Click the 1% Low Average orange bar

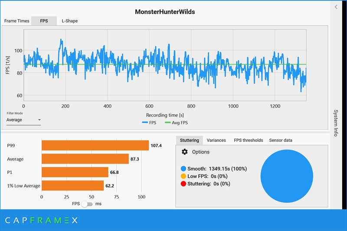coord(72,186)
